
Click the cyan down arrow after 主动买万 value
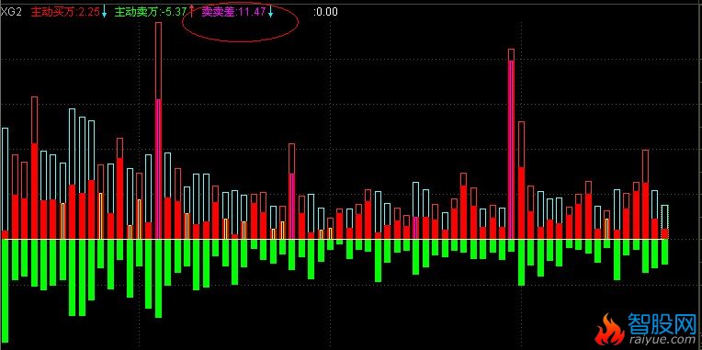click(x=104, y=12)
